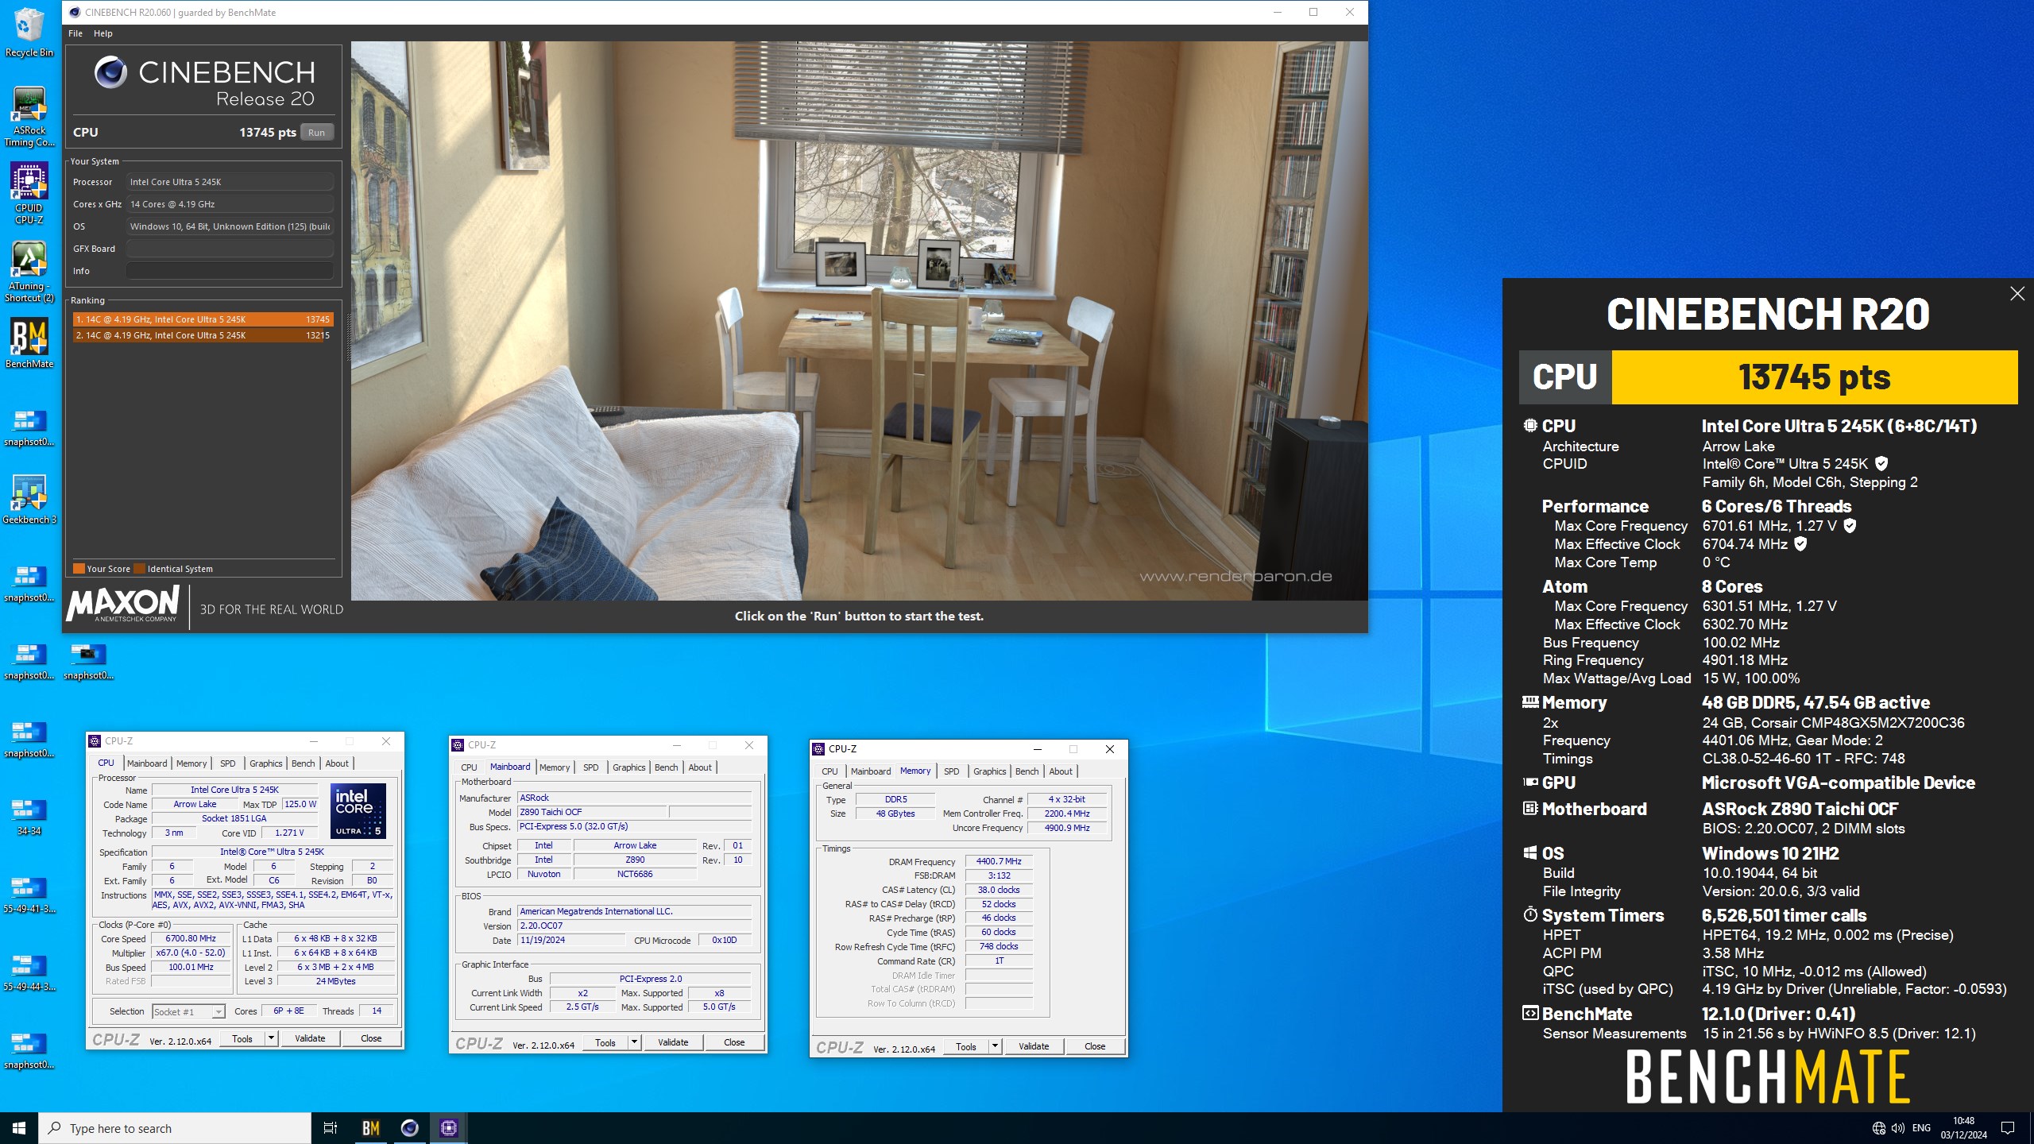Screen dimensions: 2034x1144
Task: Open the Geekbench 3 desktop icon
Action: coord(29,499)
